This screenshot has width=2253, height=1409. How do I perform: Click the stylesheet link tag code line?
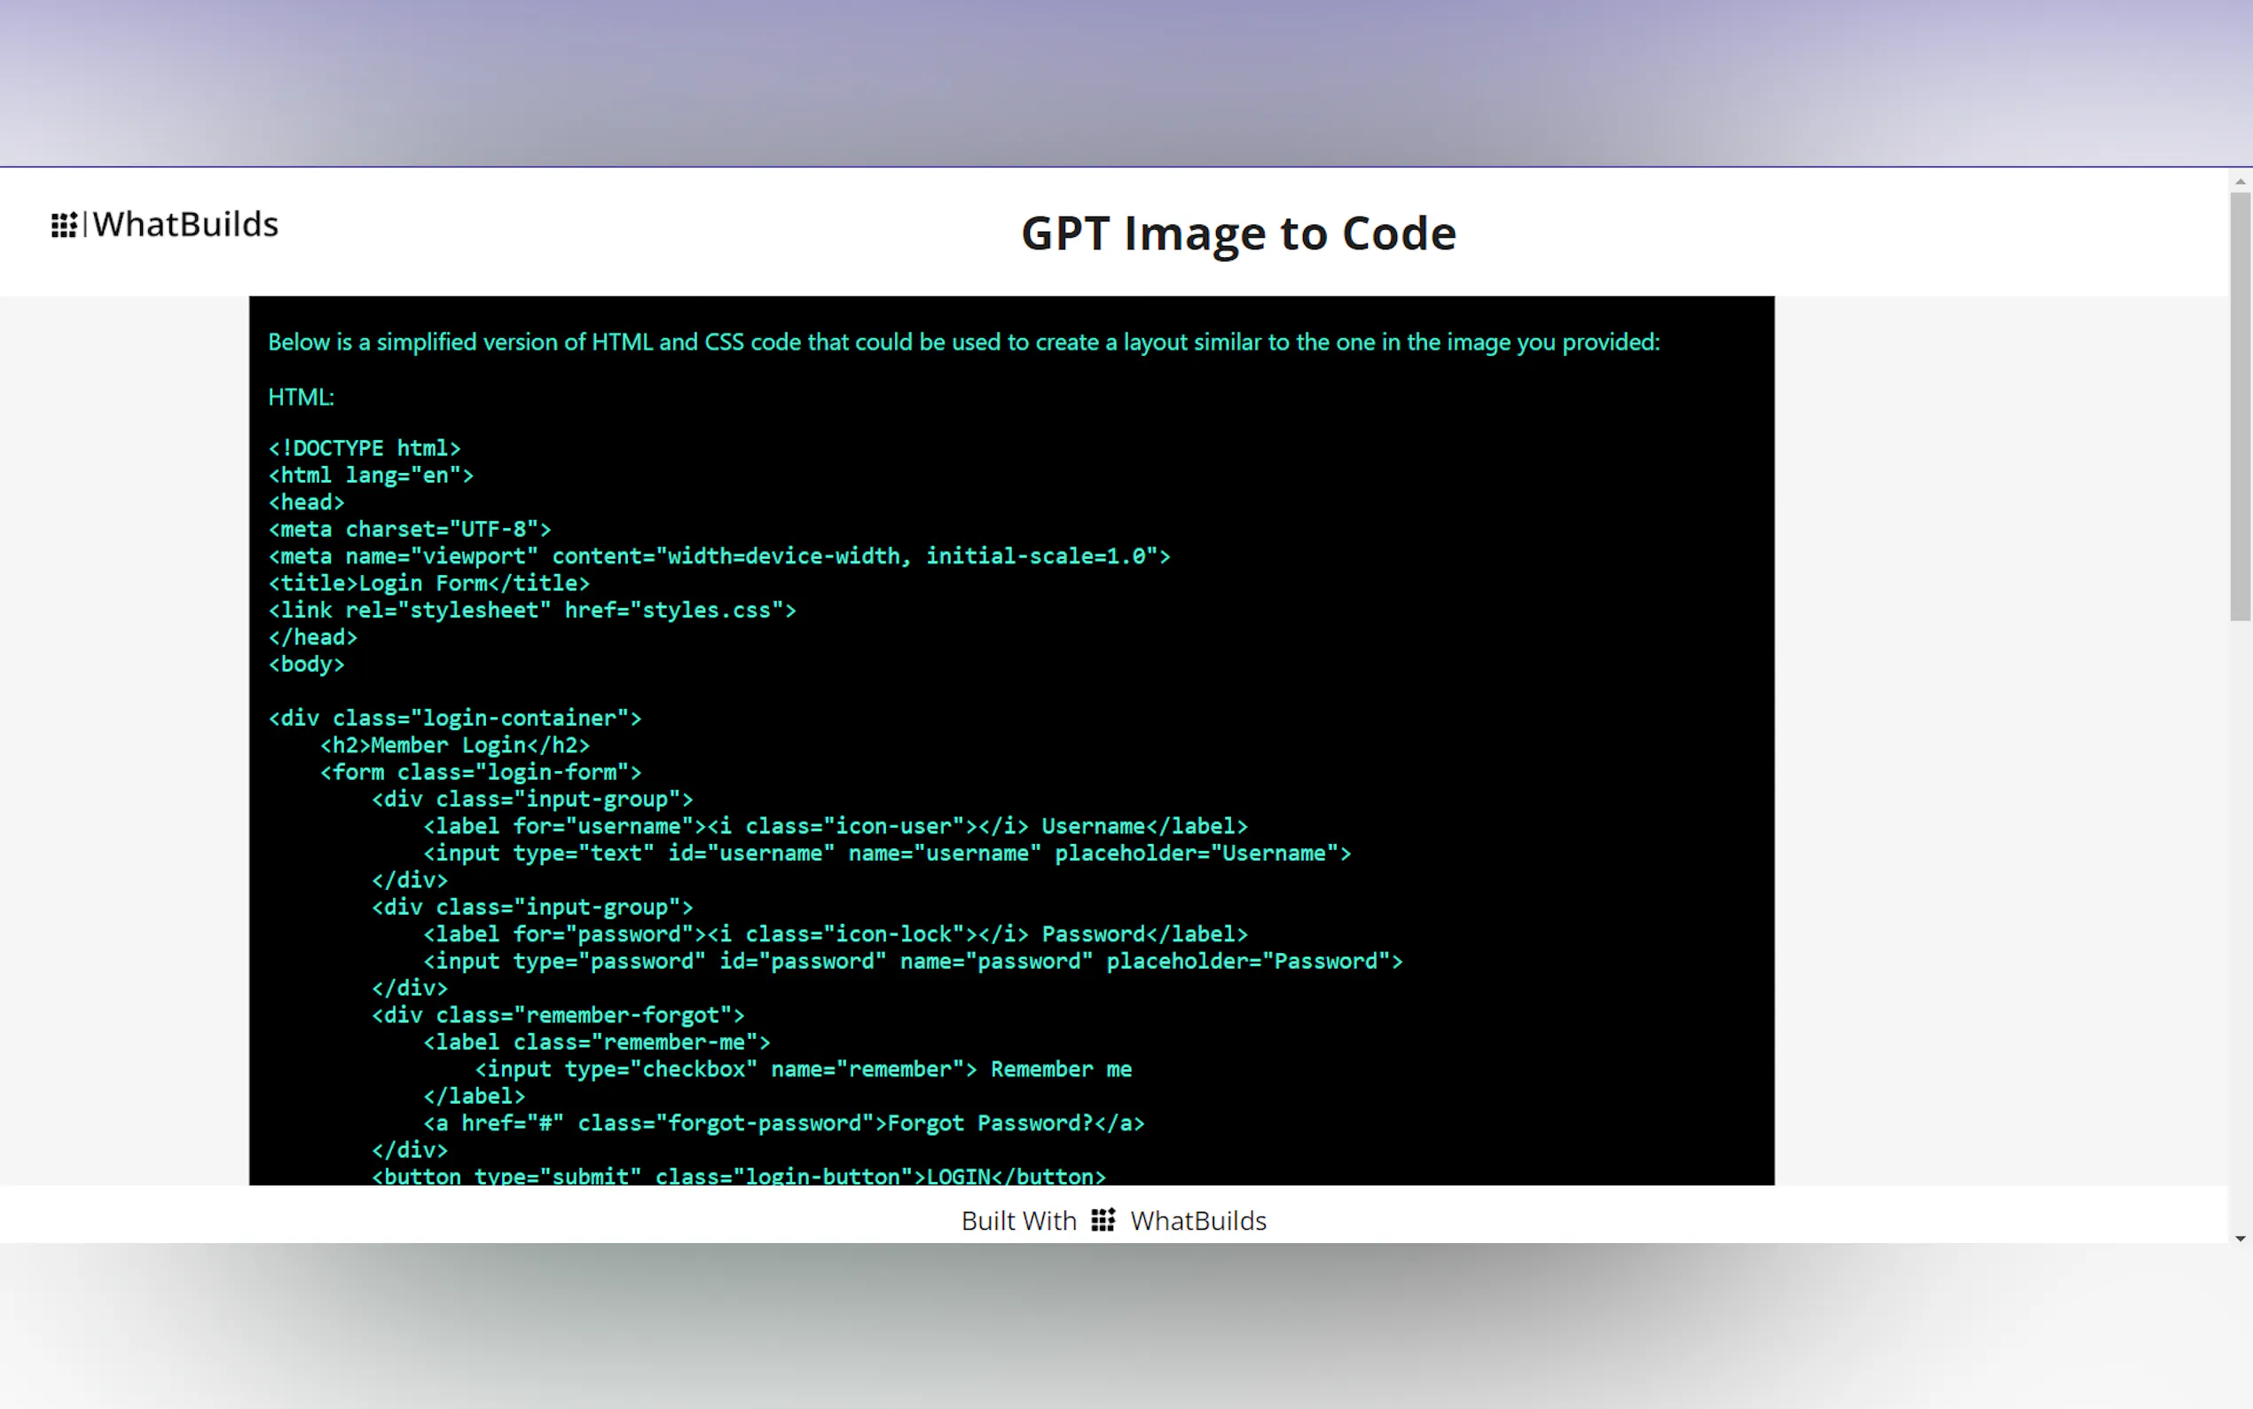coord(532,610)
